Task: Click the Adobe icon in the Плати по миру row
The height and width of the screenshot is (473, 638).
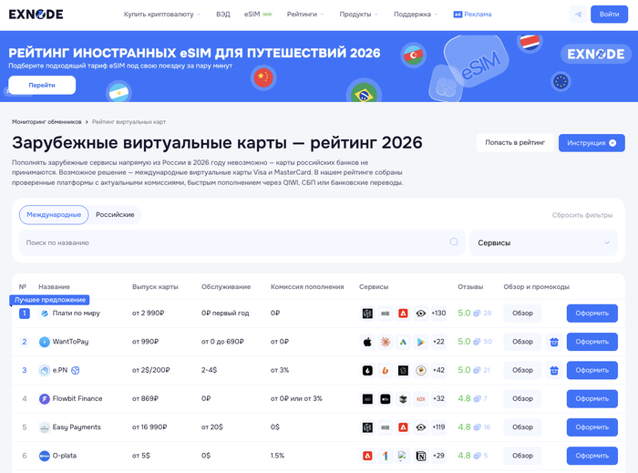Action: [x=403, y=314]
